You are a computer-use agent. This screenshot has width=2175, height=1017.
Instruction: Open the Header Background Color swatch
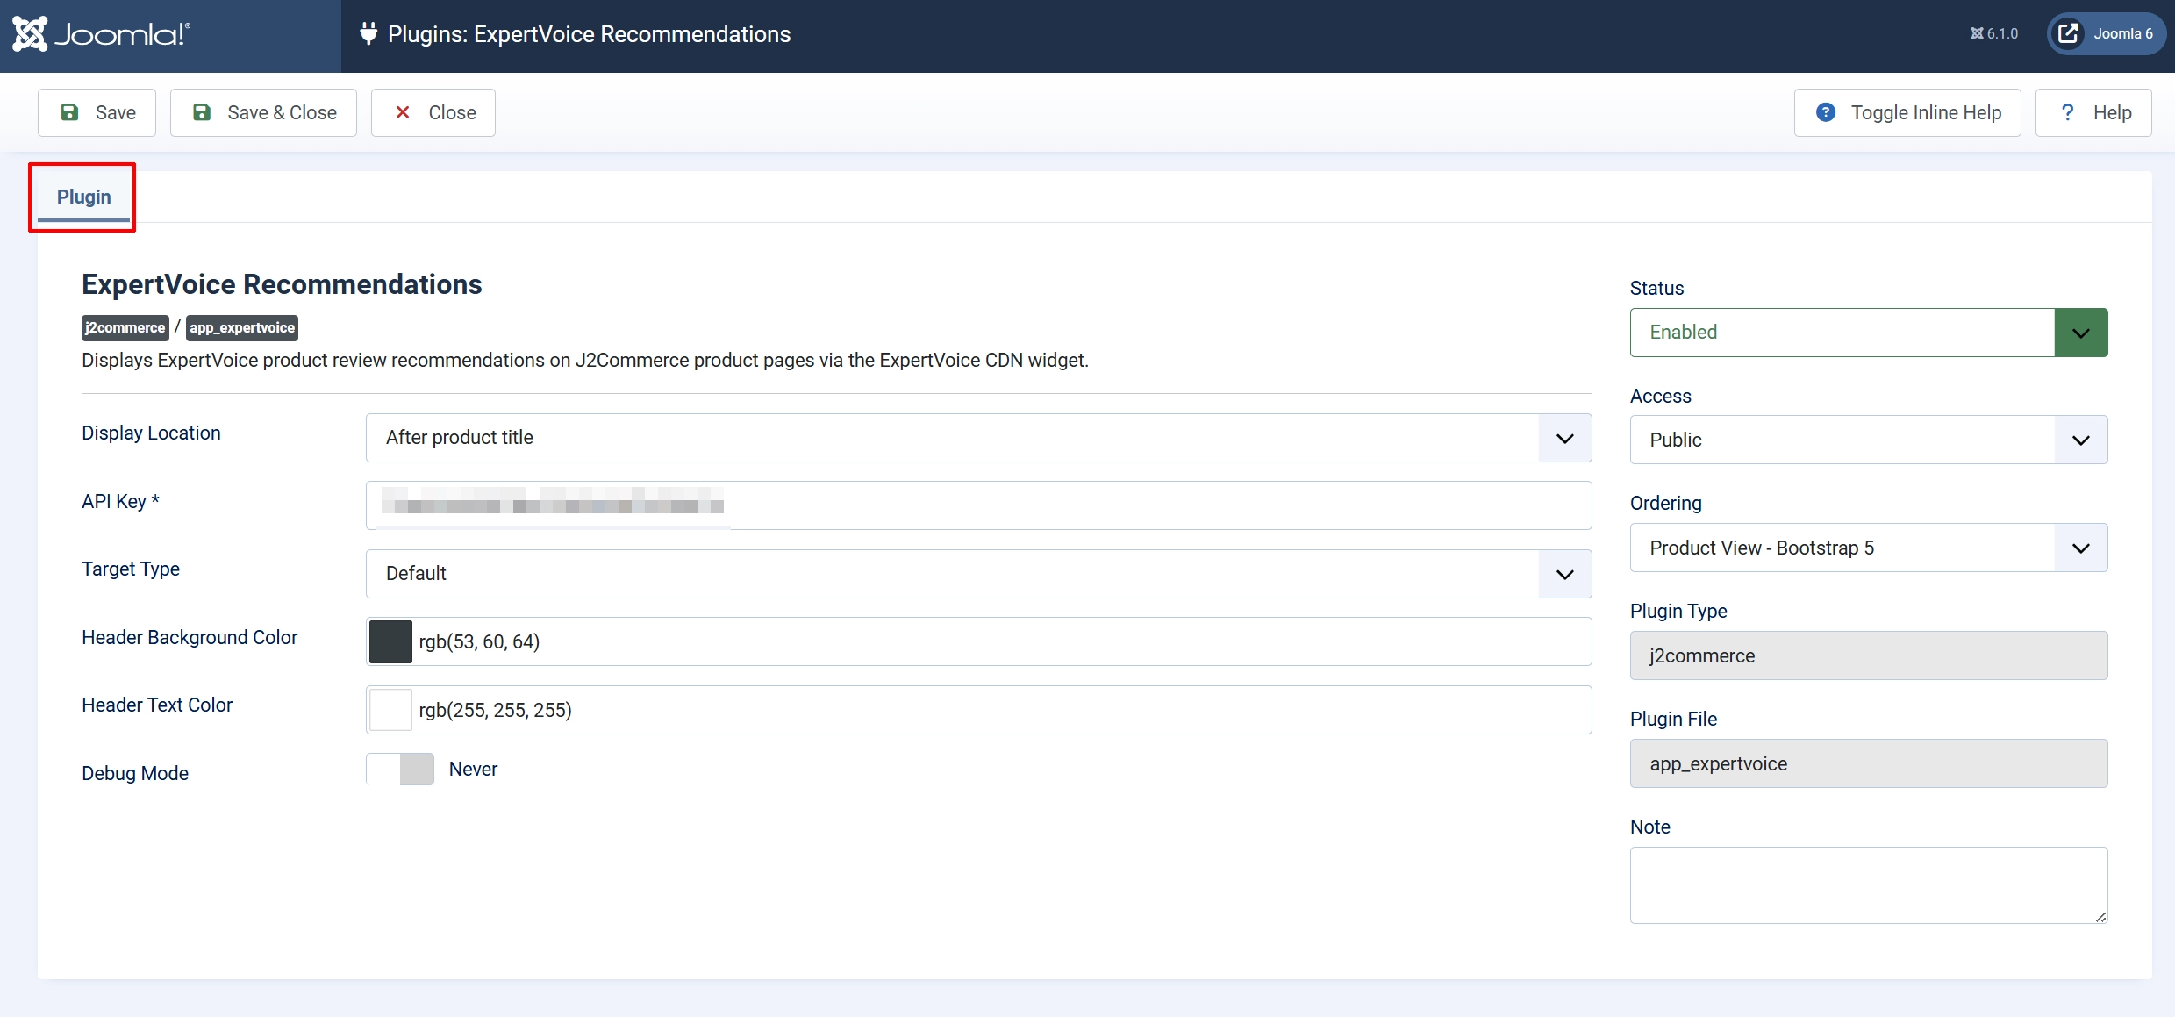click(x=390, y=641)
